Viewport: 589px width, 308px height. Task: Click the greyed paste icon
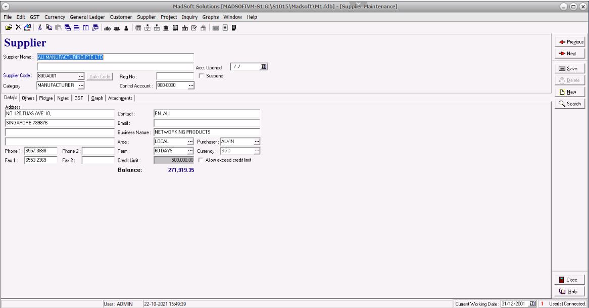click(x=58, y=27)
